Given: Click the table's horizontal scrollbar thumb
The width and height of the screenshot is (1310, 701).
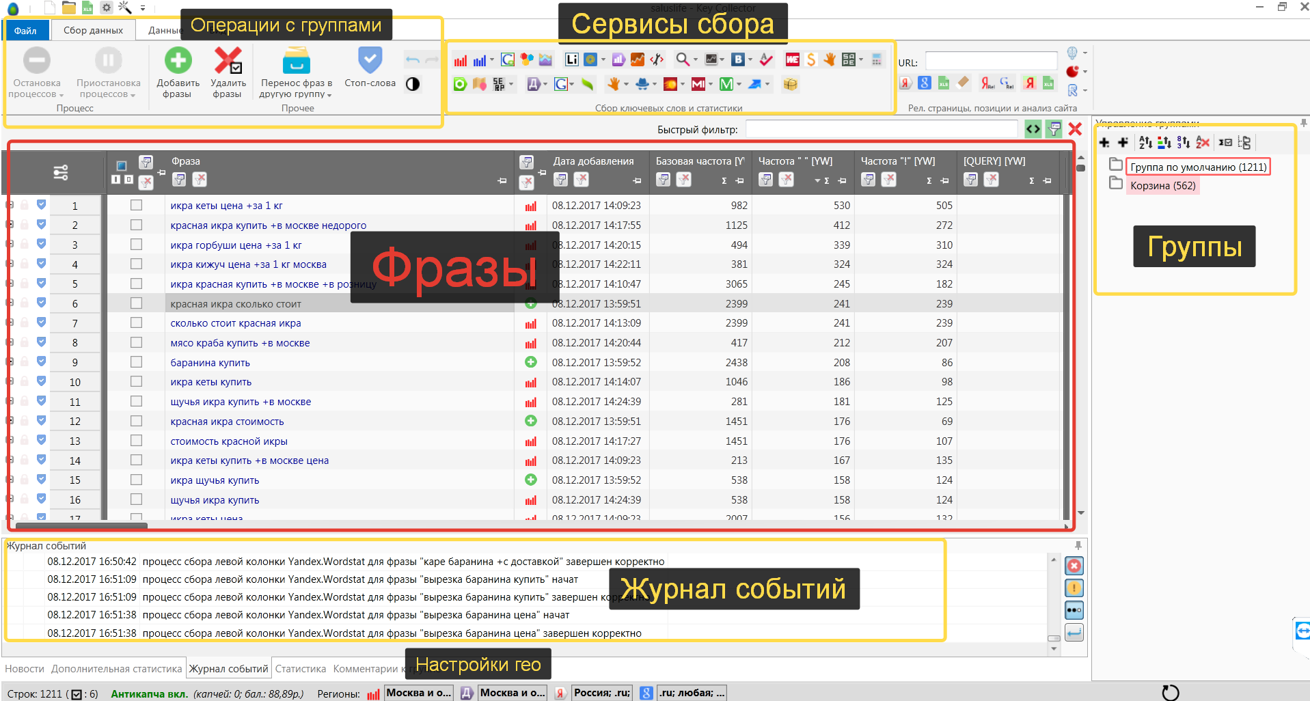Looking at the screenshot, I should [82, 525].
